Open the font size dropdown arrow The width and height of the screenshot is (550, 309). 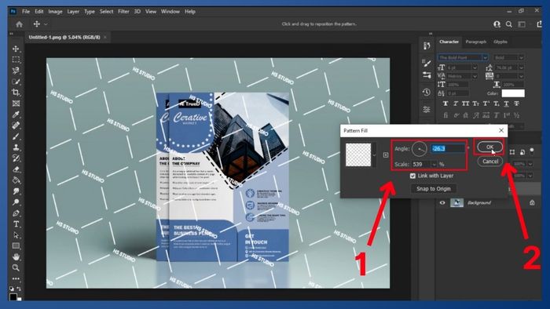475,67
